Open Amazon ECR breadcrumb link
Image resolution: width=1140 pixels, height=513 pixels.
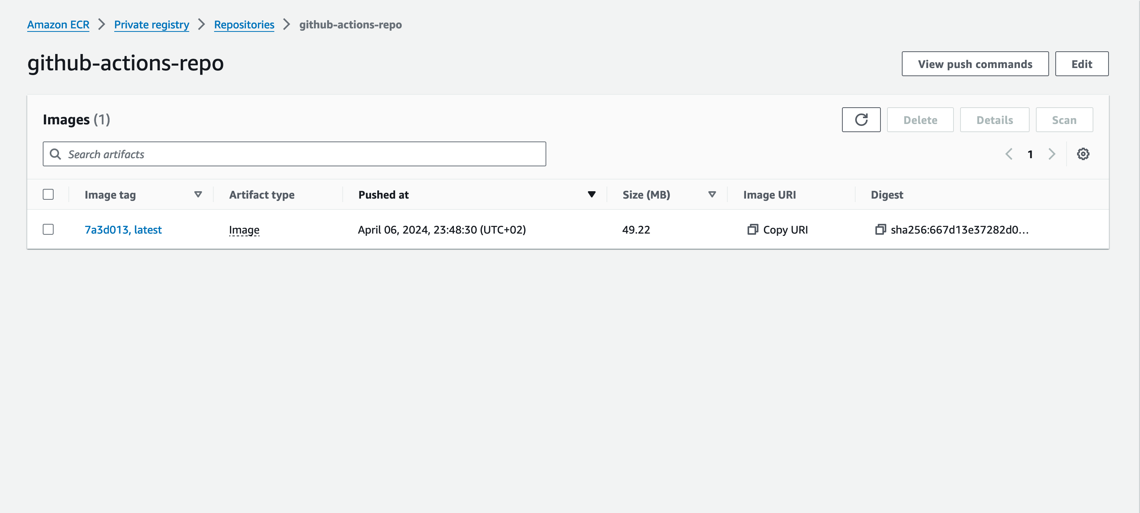58,24
